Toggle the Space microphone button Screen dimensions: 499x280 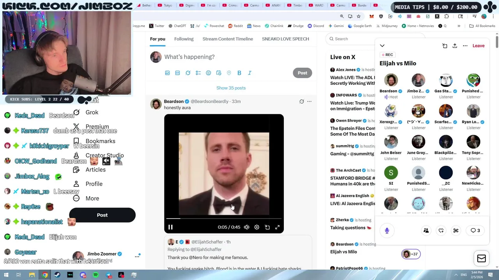[387, 231]
